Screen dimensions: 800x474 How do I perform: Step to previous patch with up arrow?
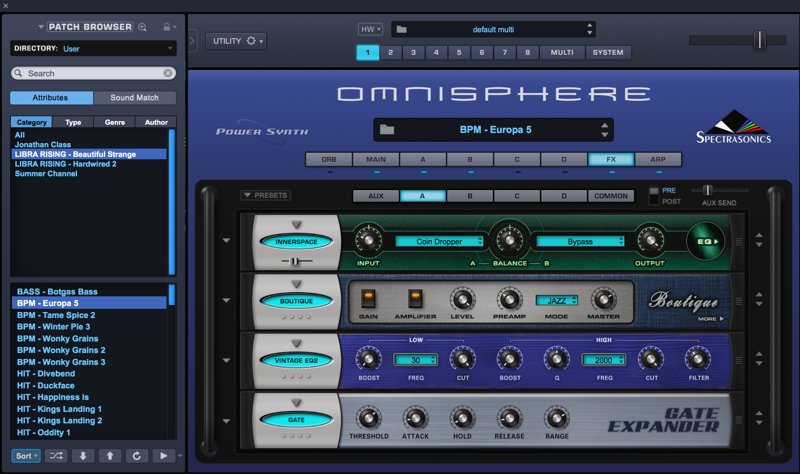pos(110,456)
